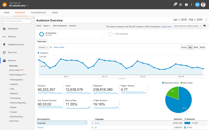Open the Google apps grid

(x=181, y=5)
